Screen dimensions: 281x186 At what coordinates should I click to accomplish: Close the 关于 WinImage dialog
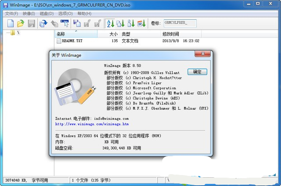coord(203,54)
